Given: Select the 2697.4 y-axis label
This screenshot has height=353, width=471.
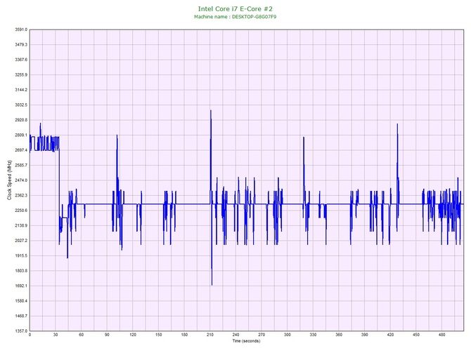Looking at the screenshot, I should point(21,150).
